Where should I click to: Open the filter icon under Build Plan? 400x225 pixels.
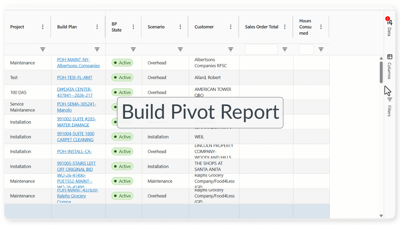97,49
